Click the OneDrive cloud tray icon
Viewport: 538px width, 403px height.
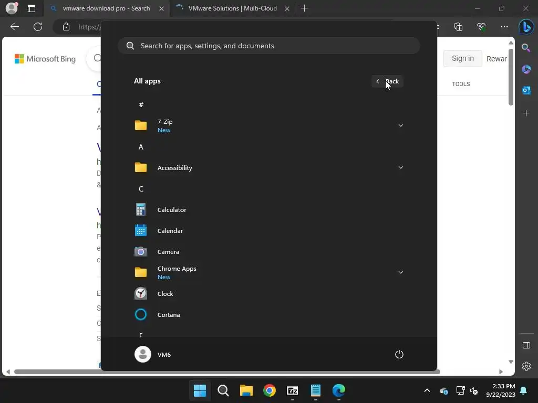[x=443, y=390]
